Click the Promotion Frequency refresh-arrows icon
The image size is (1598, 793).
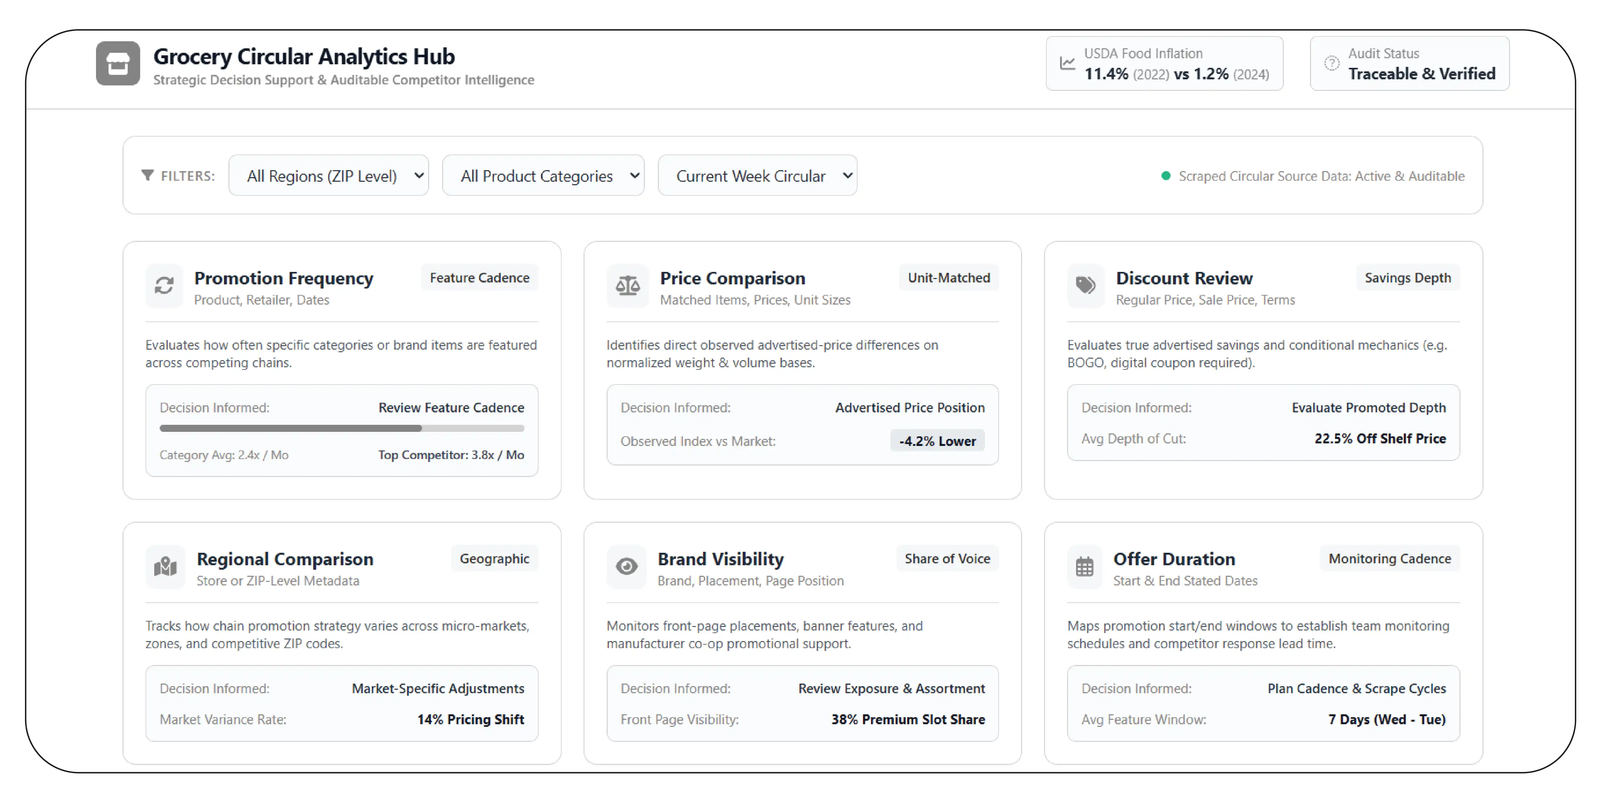[164, 285]
